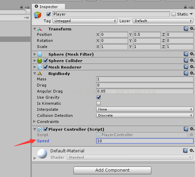Click the Player GameObject cube icon
The width and height of the screenshot is (195, 177).
click(x=38, y=15)
